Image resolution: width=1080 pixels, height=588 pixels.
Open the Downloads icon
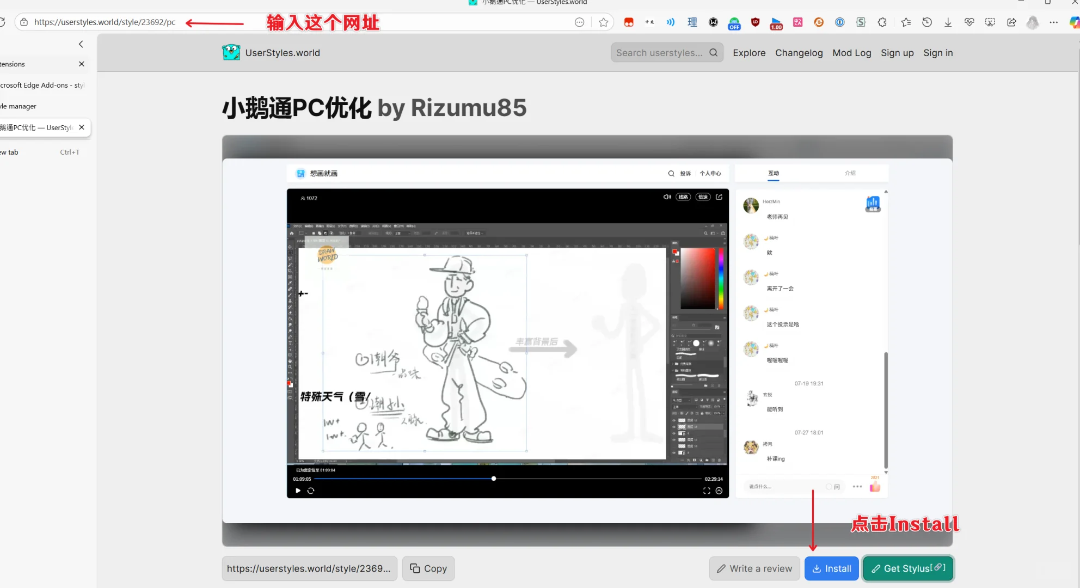(948, 22)
